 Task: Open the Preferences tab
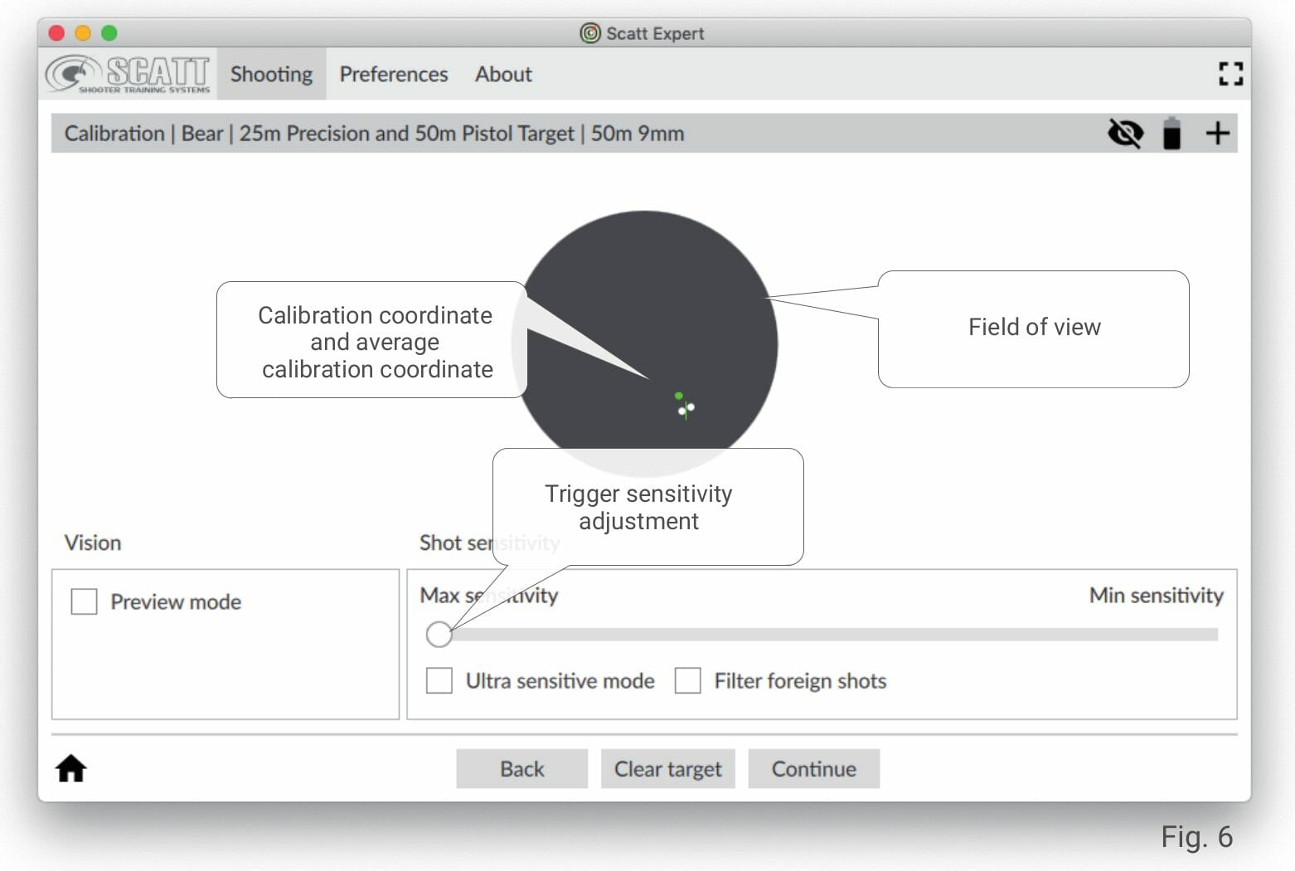pyautogui.click(x=393, y=74)
